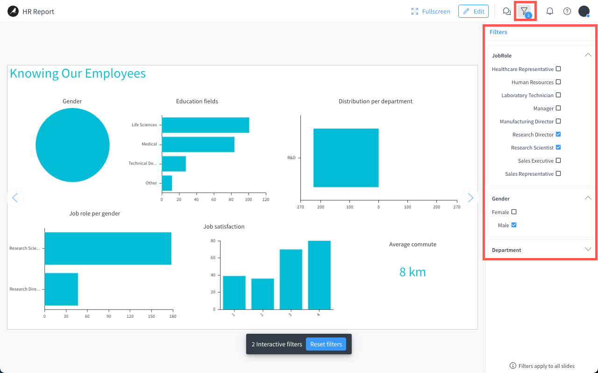This screenshot has height=373, width=598.
Task: Click the app logo beside HR Report
Action: tap(13, 11)
